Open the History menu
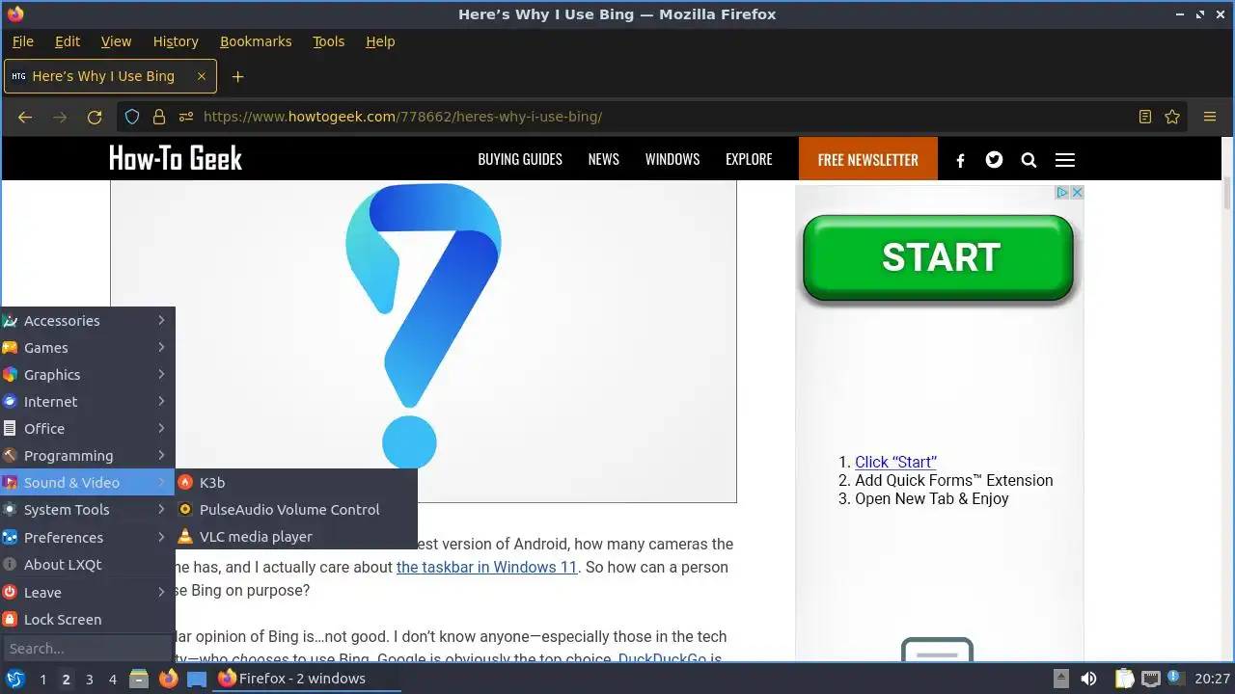The height and width of the screenshot is (694, 1235). [x=176, y=41]
